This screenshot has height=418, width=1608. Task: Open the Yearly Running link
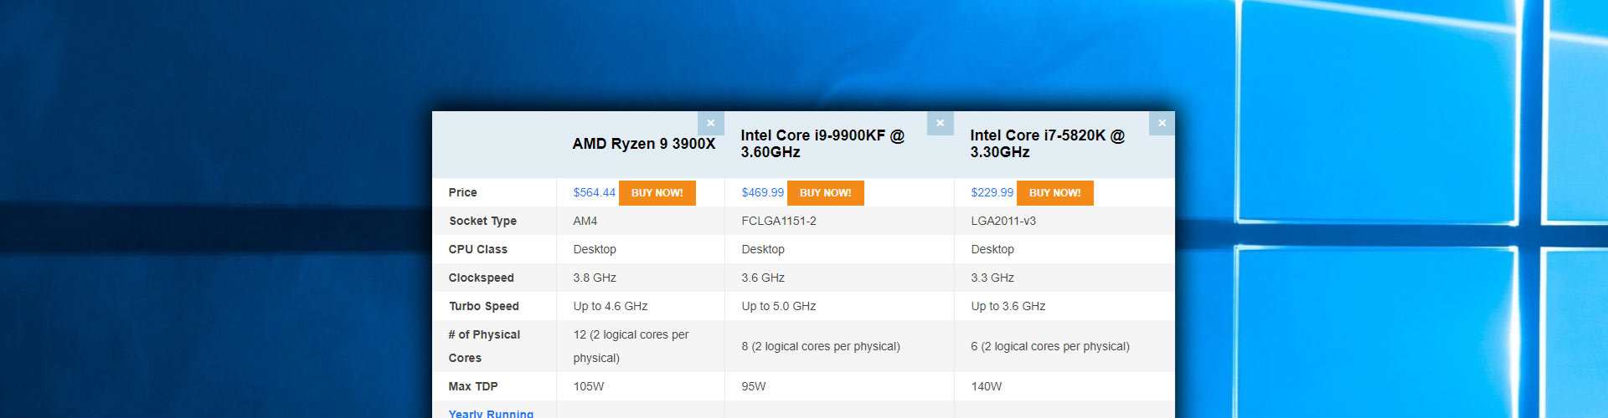click(491, 413)
